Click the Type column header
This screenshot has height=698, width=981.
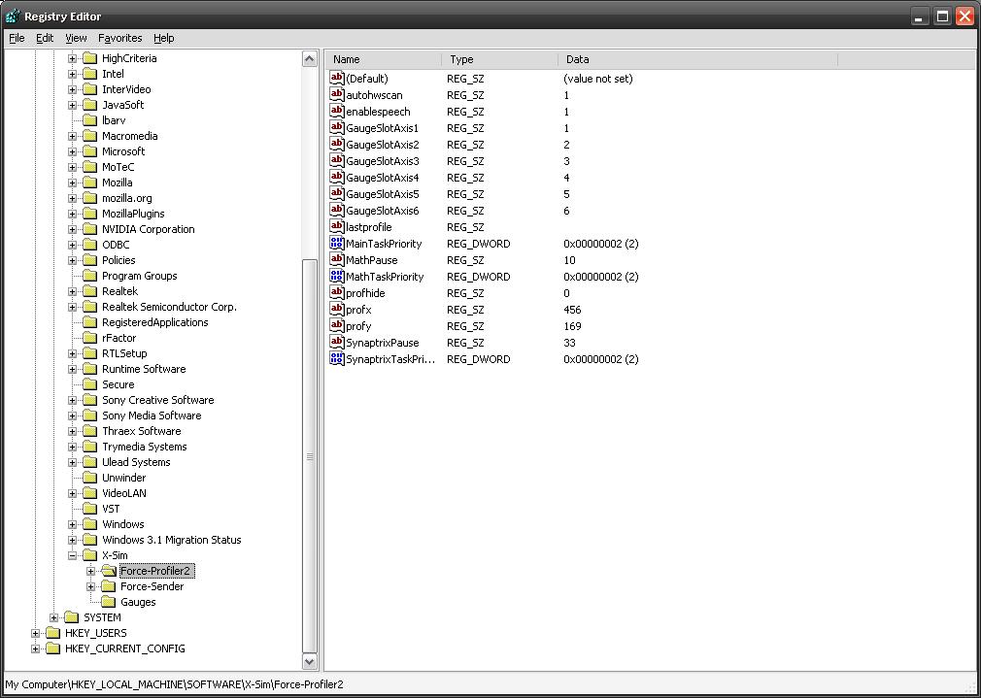coord(500,59)
